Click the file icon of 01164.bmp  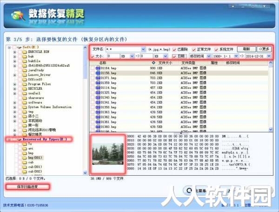point(98,68)
